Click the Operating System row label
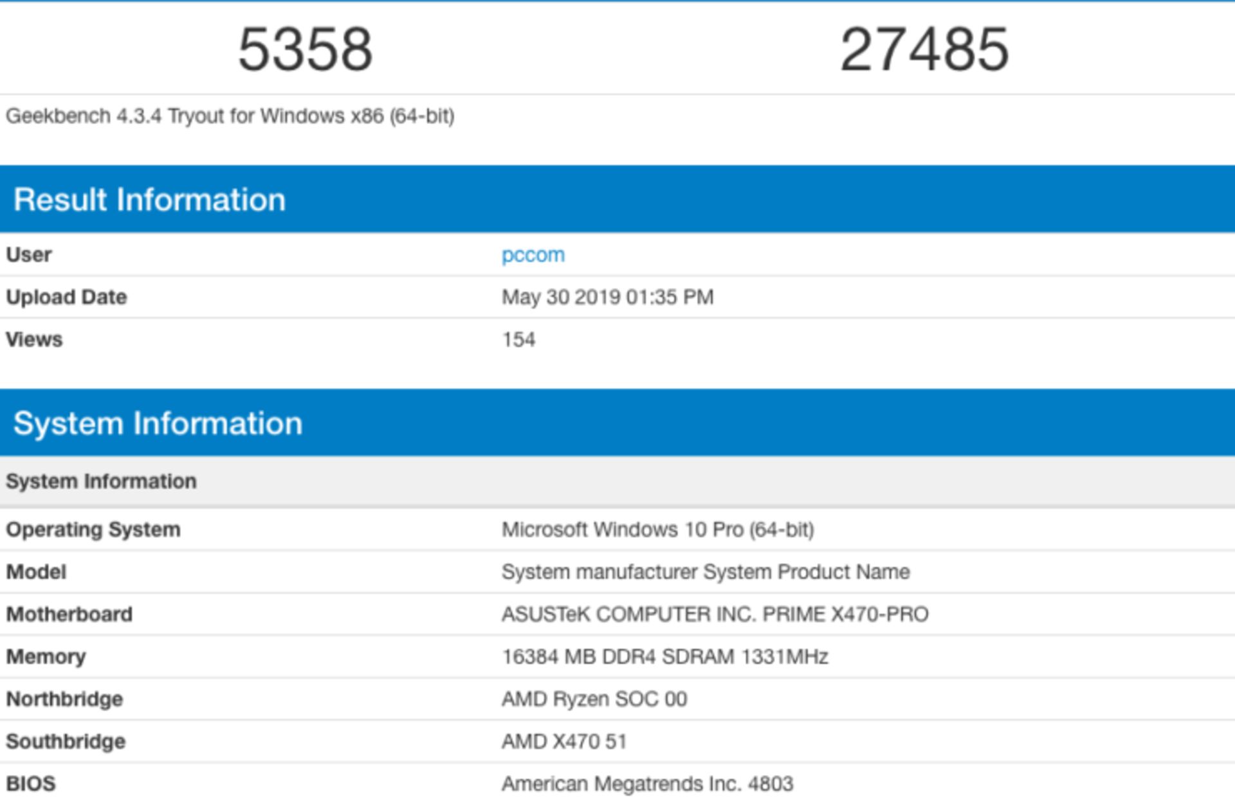Screen dimensions: 1235x804 click(94, 530)
